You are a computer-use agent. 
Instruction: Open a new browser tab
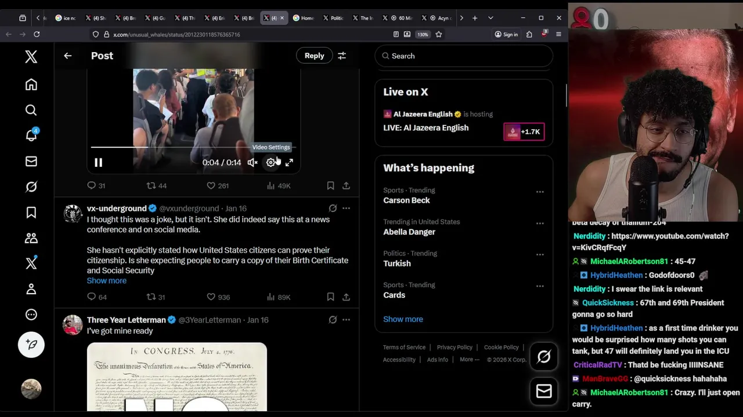(475, 18)
